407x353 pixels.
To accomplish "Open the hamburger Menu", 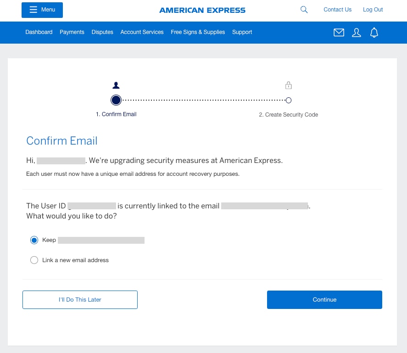I will (42, 10).
